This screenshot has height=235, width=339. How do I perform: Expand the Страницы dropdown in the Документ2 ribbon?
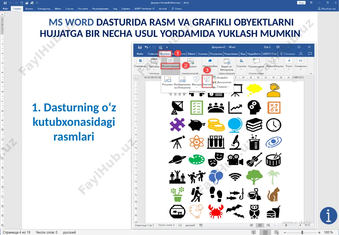(x=140, y=64)
